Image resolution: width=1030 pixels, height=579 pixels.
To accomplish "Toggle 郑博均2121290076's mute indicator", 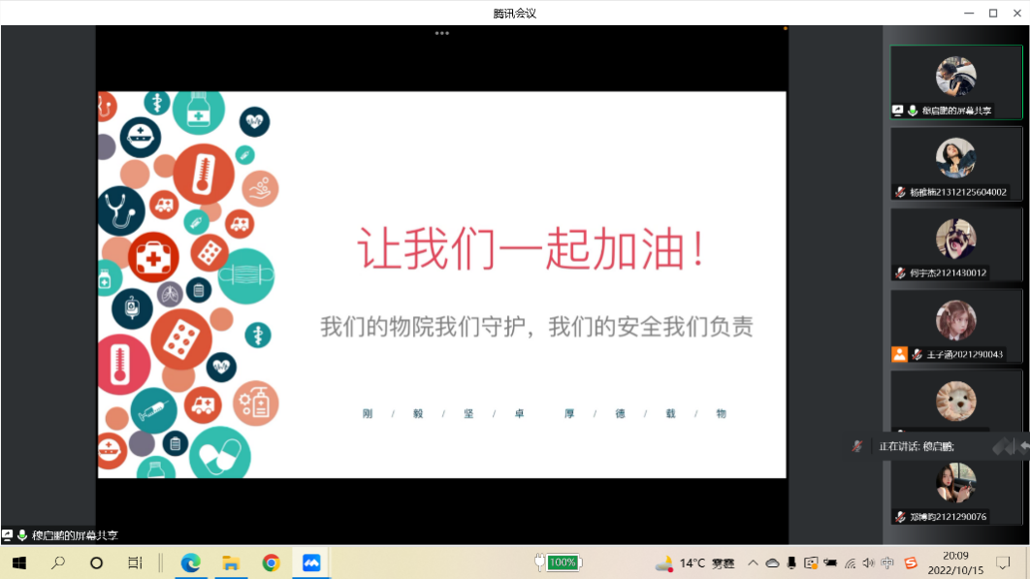I will click(899, 517).
